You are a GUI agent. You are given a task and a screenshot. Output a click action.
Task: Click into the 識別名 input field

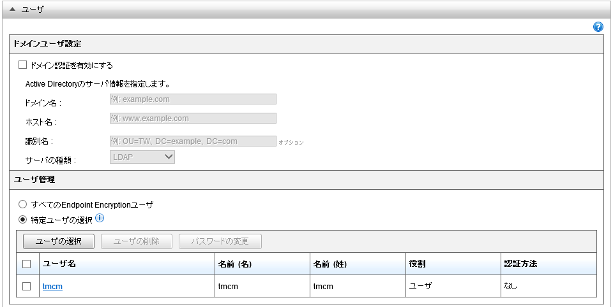point(193,141)
